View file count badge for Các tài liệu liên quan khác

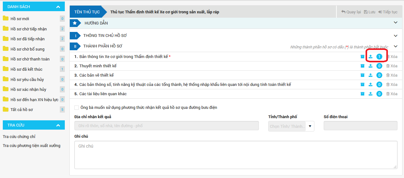click(379, 94)
